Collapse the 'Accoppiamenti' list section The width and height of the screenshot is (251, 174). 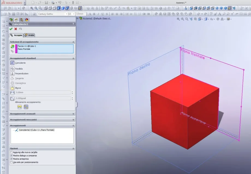tap(73, 126)
